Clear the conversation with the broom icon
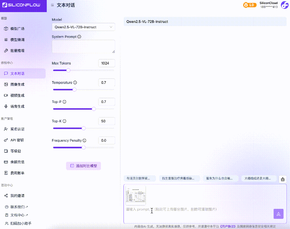The image size is (290, 229). point(282,179)
